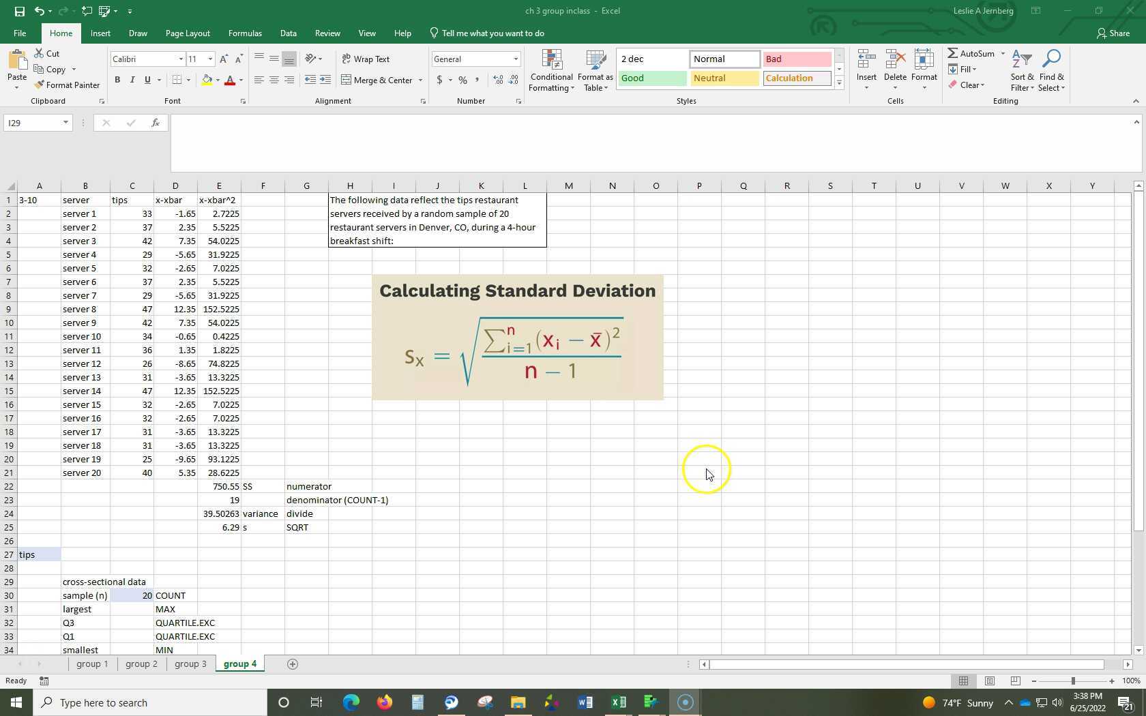
Task: Apply the Good cell style
Action: [x=652, y=78]
